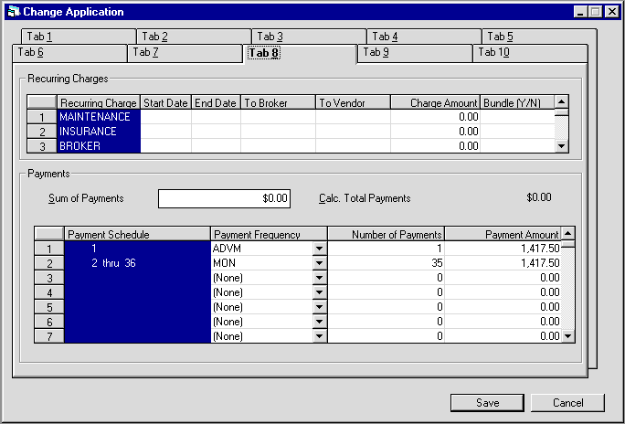The width and height of the screenshot is (625, 424).
Task: Click the To Vendor column header
Action: (353, 103)
